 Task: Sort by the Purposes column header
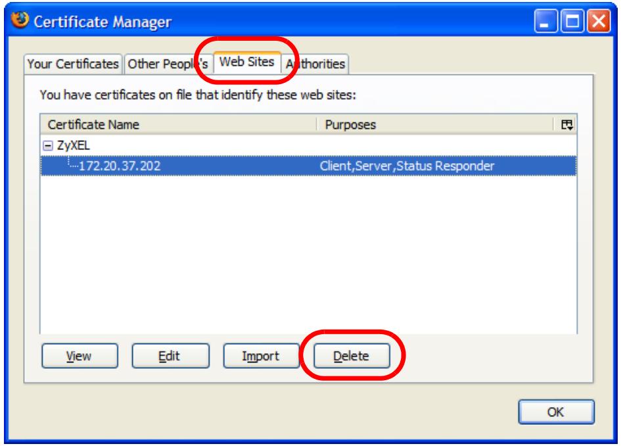coord(436,124)
